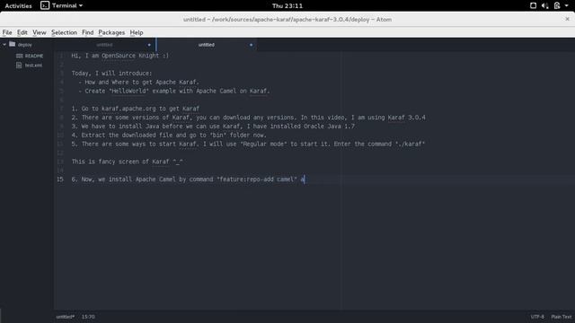Viewport: 575px width, 323px height.
Task: Click the line 'Today, I will introduce:'
Action: tap(111, 74)
